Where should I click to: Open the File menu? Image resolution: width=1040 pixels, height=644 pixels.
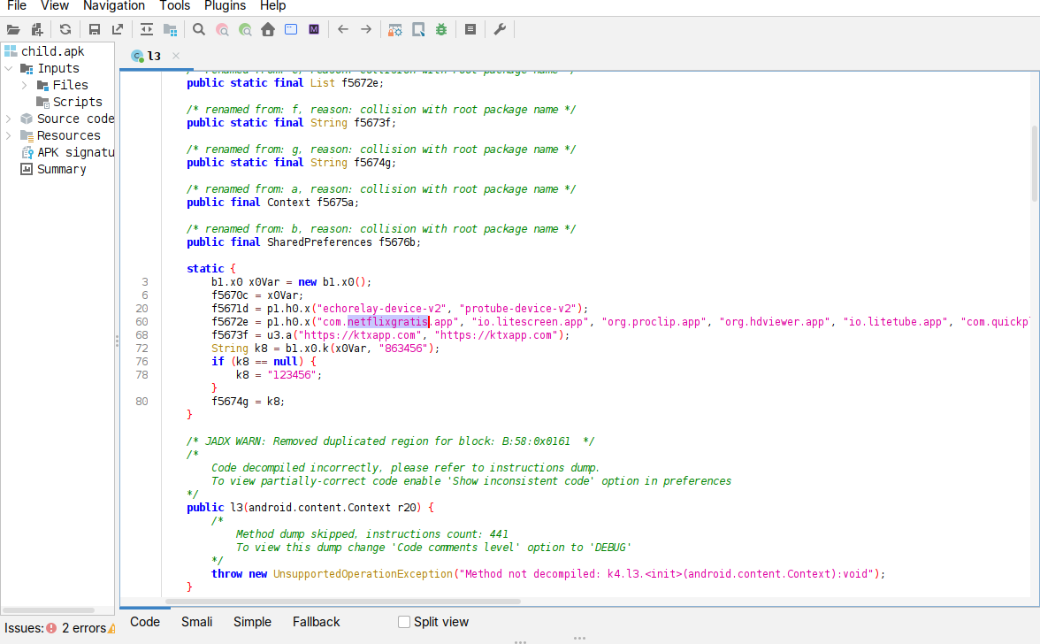(x=17, y=6)
